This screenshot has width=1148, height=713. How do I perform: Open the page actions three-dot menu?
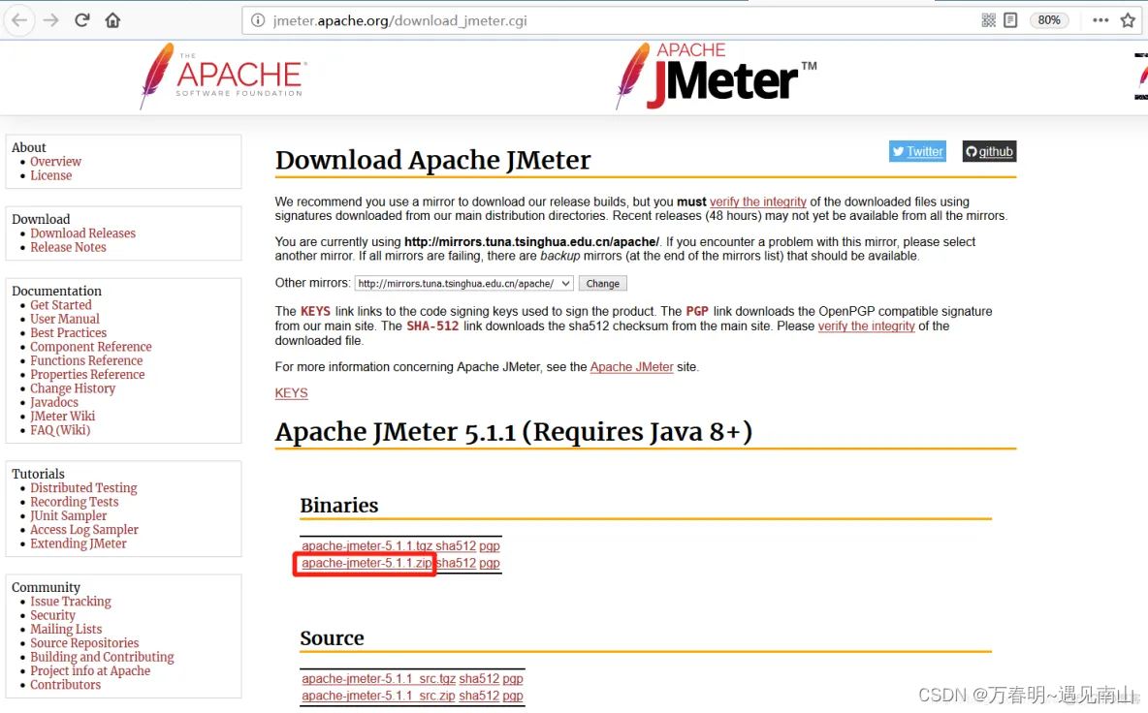tap(1100, 20)
